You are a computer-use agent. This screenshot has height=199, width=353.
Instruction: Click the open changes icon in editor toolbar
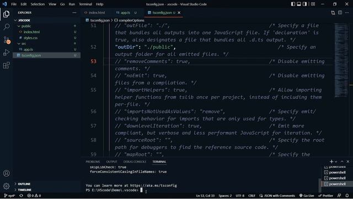coord(333,13)
